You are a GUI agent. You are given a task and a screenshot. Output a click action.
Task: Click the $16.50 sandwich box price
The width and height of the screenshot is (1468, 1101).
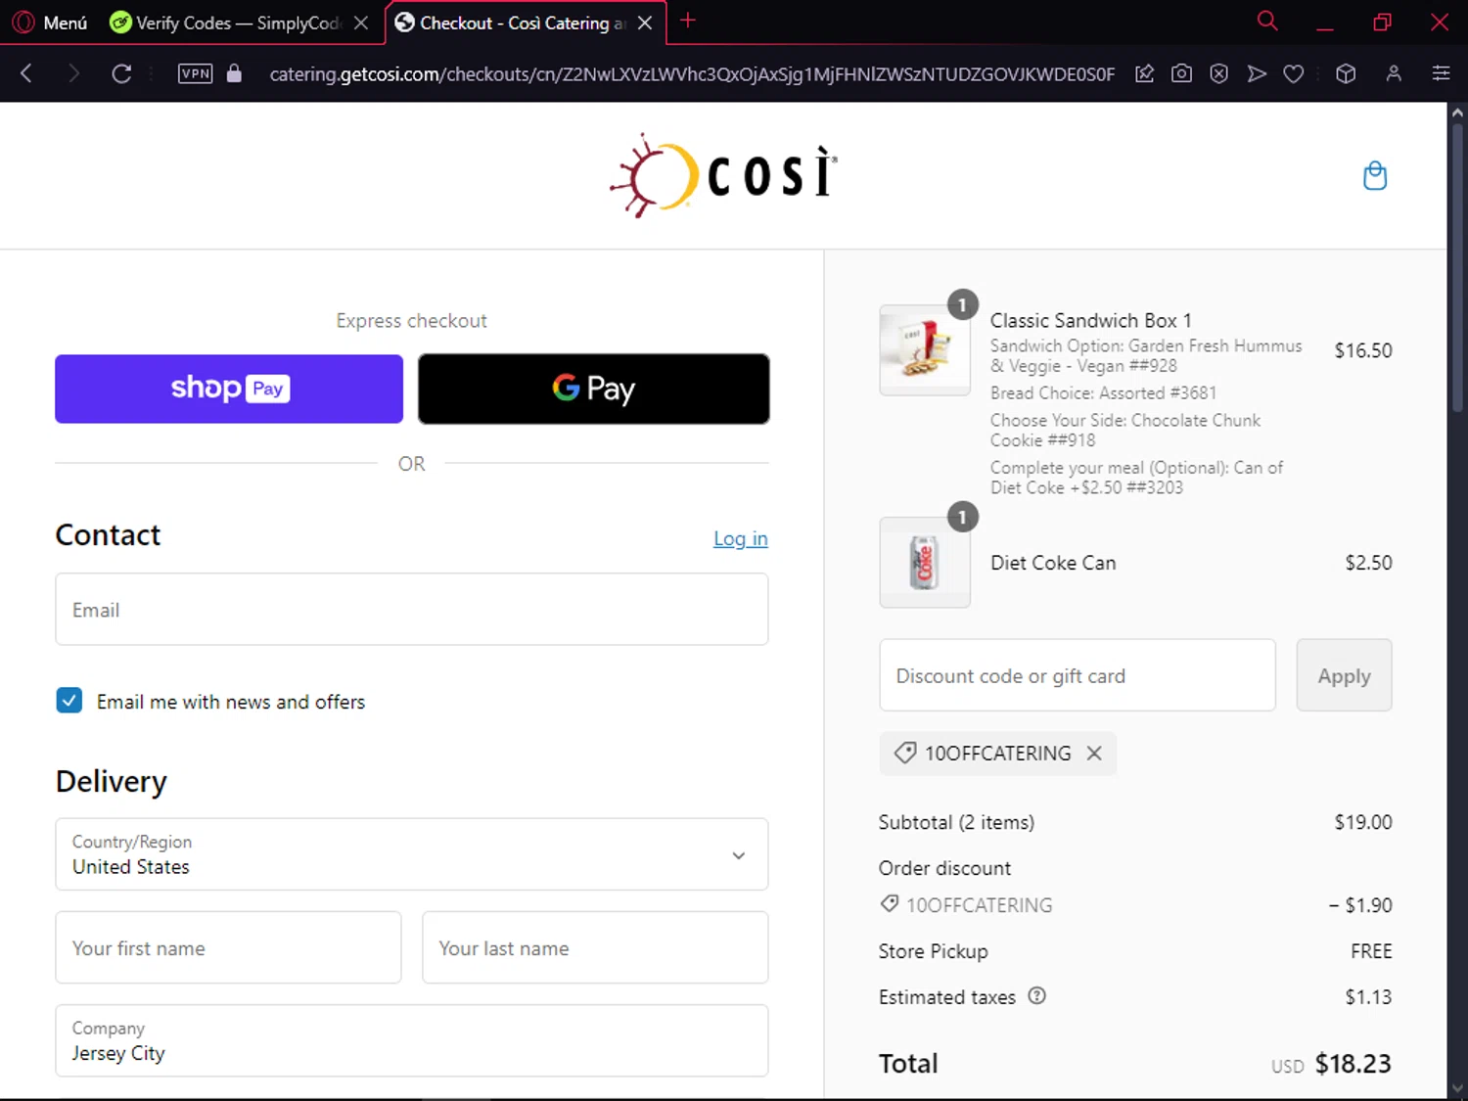coord(1363,350)
